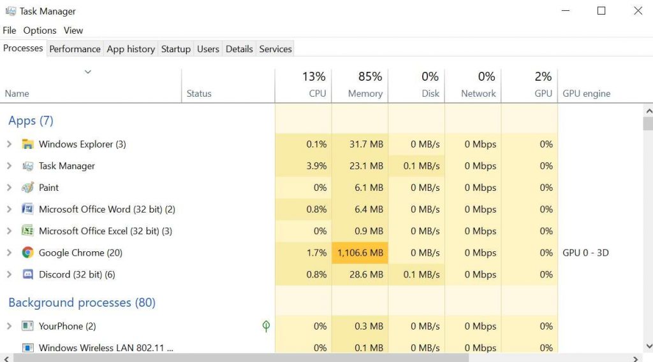Click the horizontal scrollbar thumb
Image resolution: width=653 pixels, height=362 pixels.
[x=240, y=358]
